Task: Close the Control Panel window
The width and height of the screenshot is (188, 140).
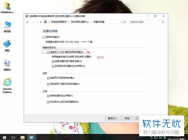Action: tap(164, 16)
